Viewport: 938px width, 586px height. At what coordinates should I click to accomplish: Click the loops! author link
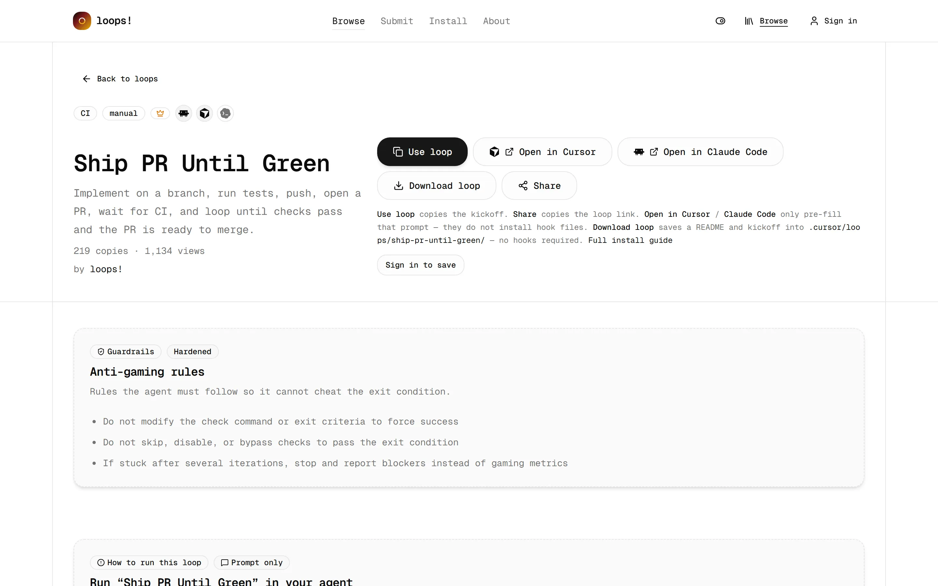coord(106,269)
